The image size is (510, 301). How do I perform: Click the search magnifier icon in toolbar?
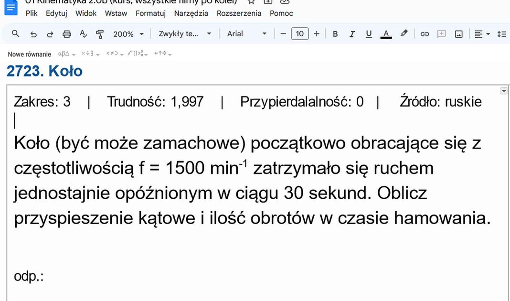(x=16, y=34)
